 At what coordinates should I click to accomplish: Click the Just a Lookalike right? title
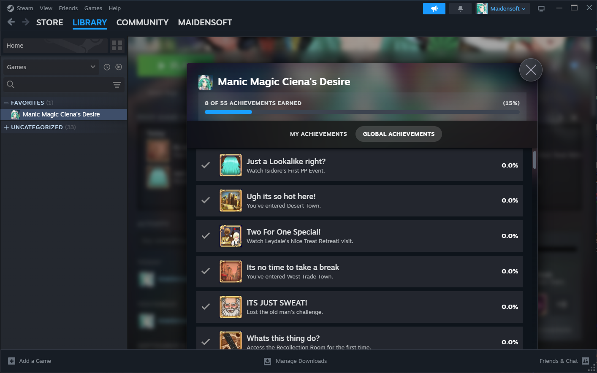[286, 162]
